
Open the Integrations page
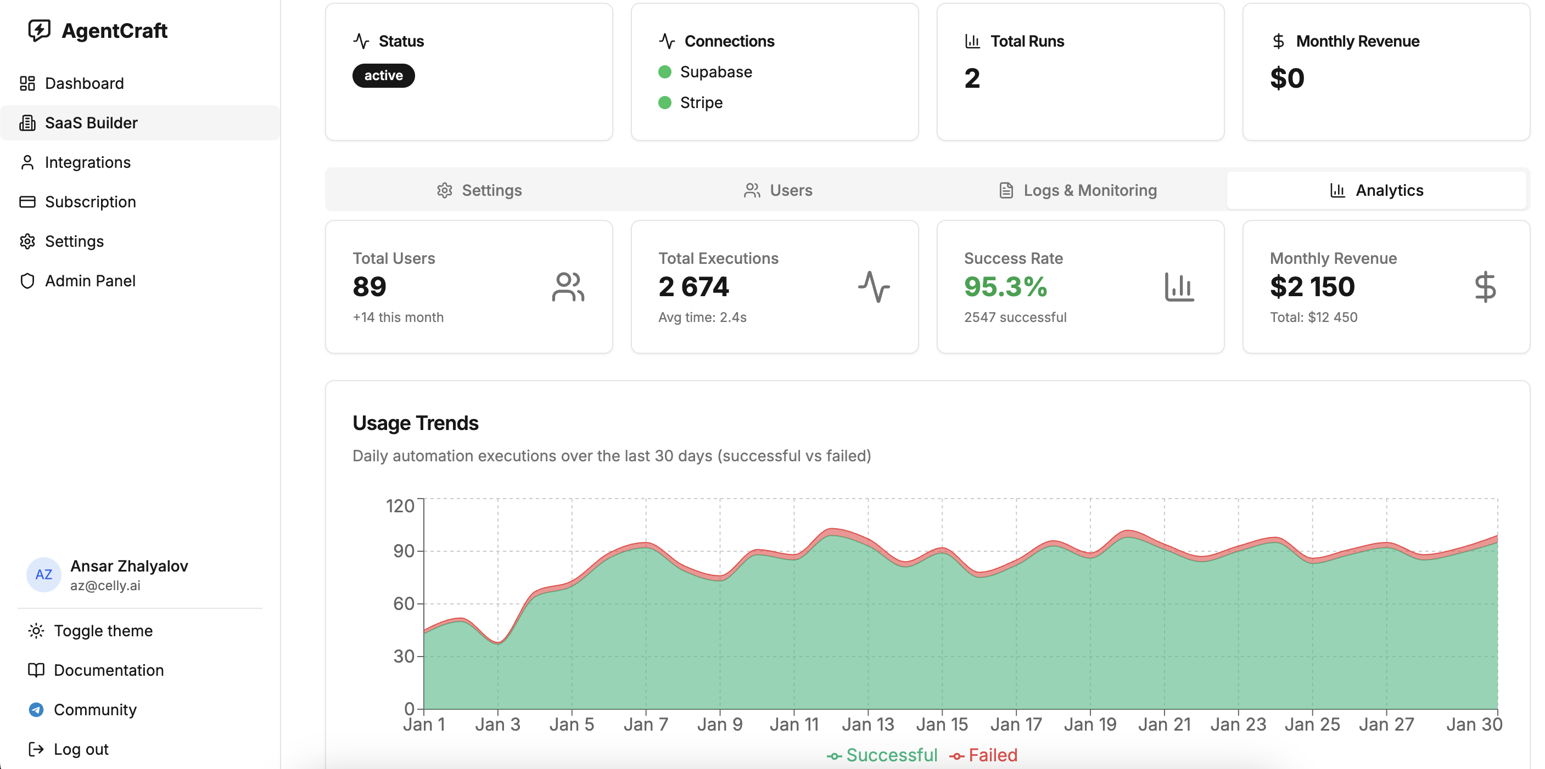pyautogui.click(x=87, y=162)
